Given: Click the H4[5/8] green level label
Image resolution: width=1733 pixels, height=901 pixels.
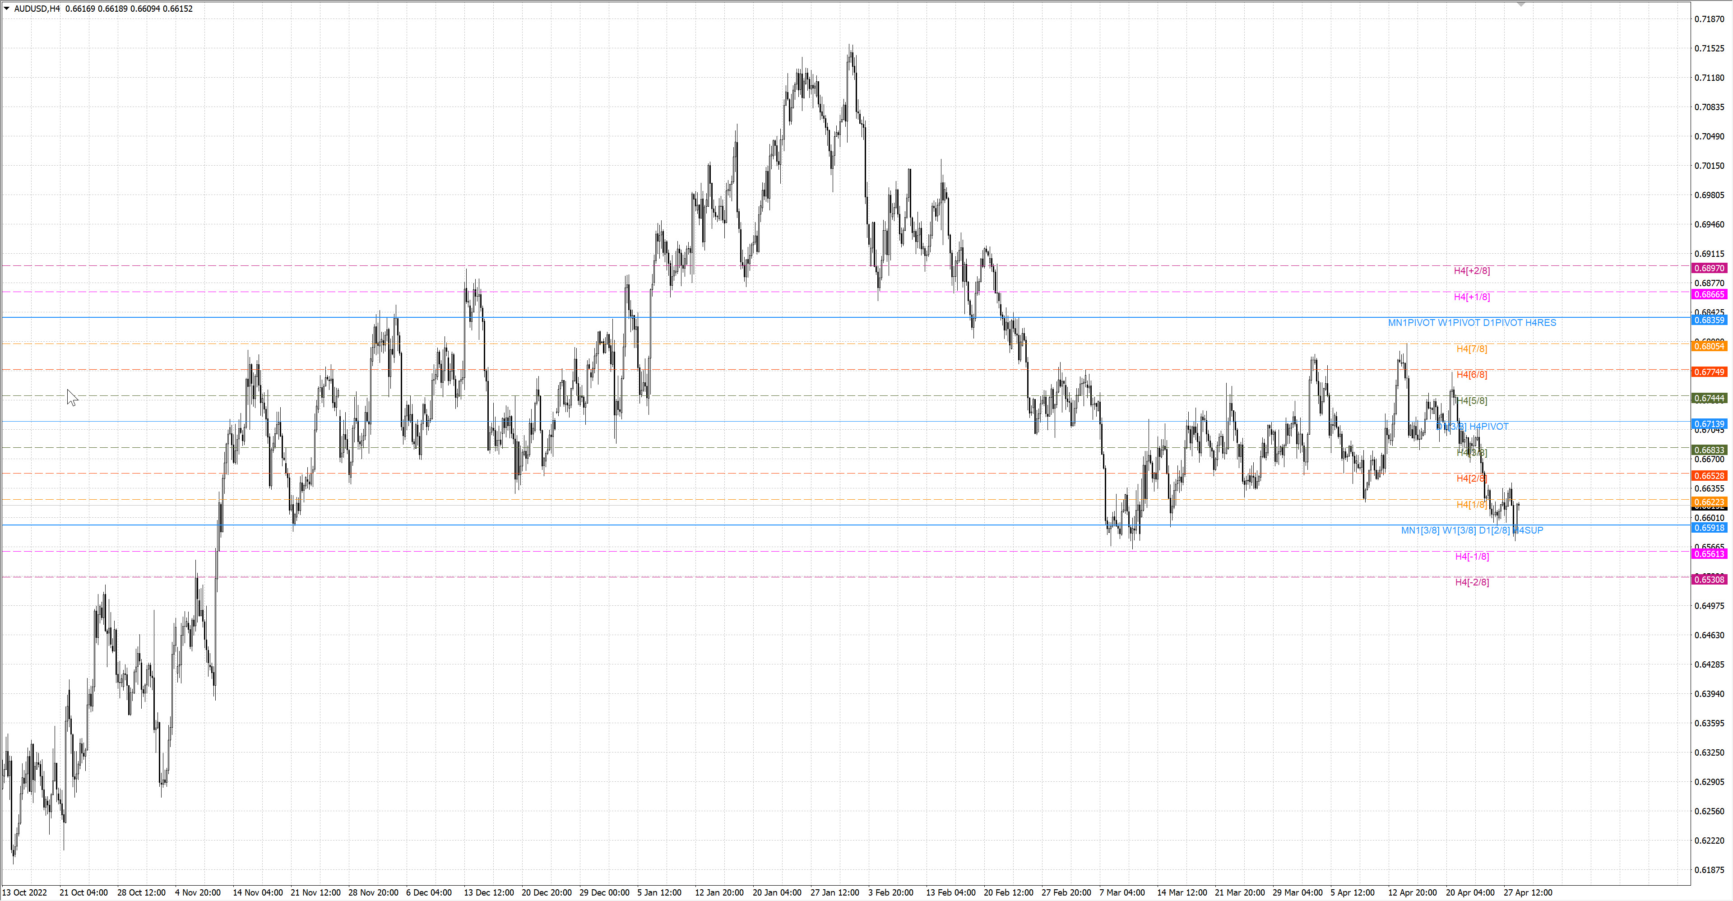Looking at the screenshot, I should click(1471, 401).
